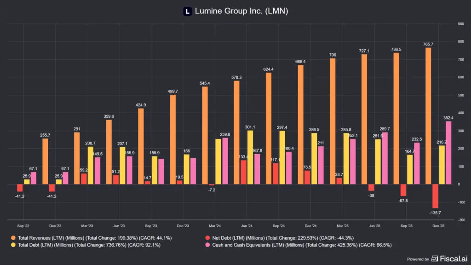Toggle the Total Revenues (LTM) legend label

95,238
